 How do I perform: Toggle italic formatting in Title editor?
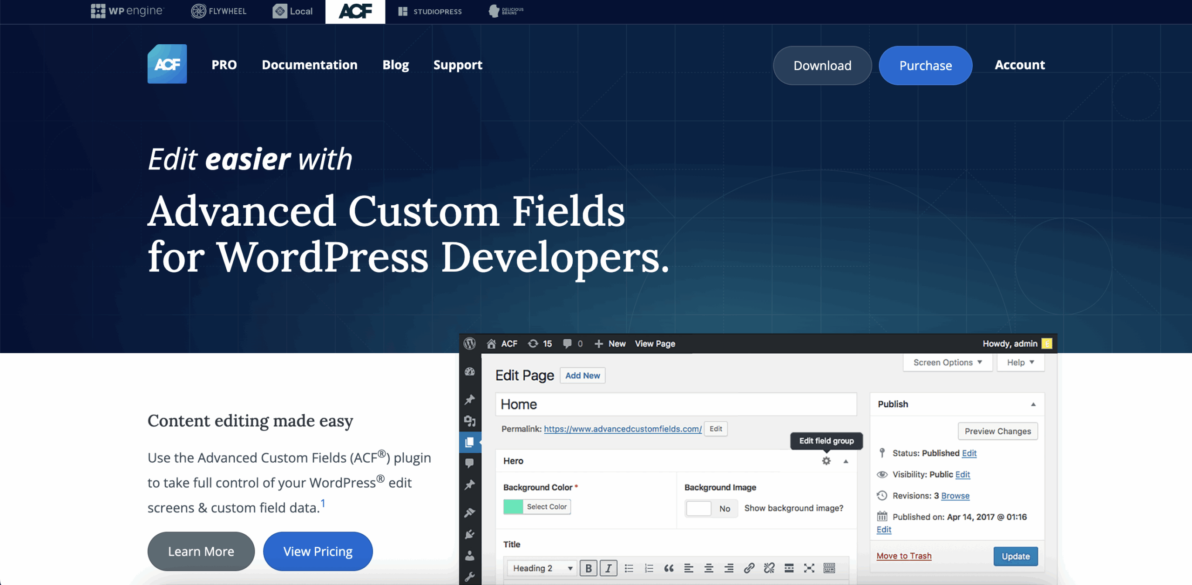click(609, 568)
